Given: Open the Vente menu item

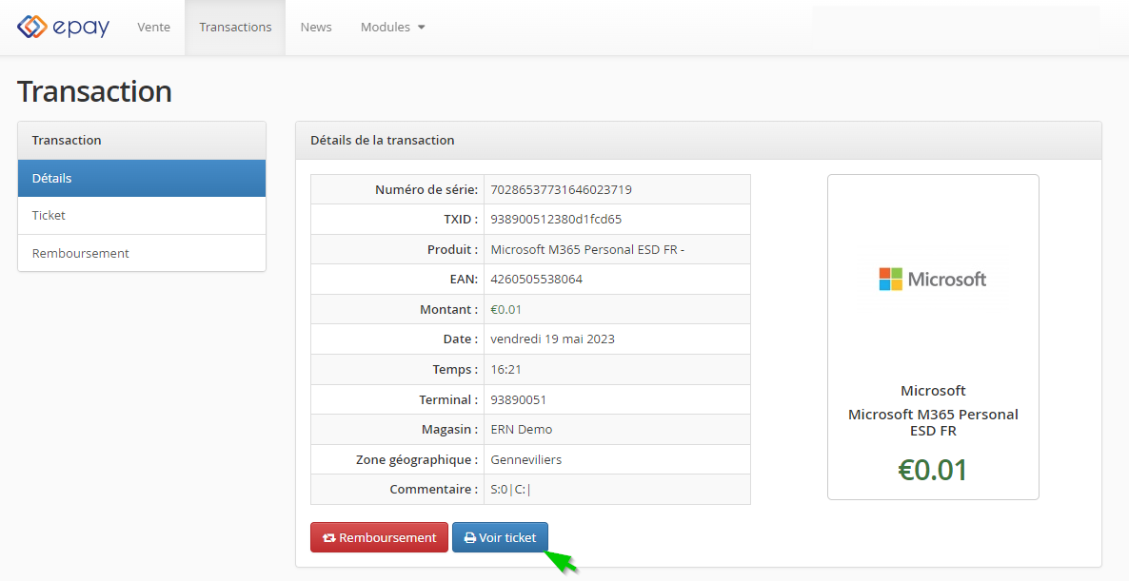Looking at the screenshot, I should 154,28.
